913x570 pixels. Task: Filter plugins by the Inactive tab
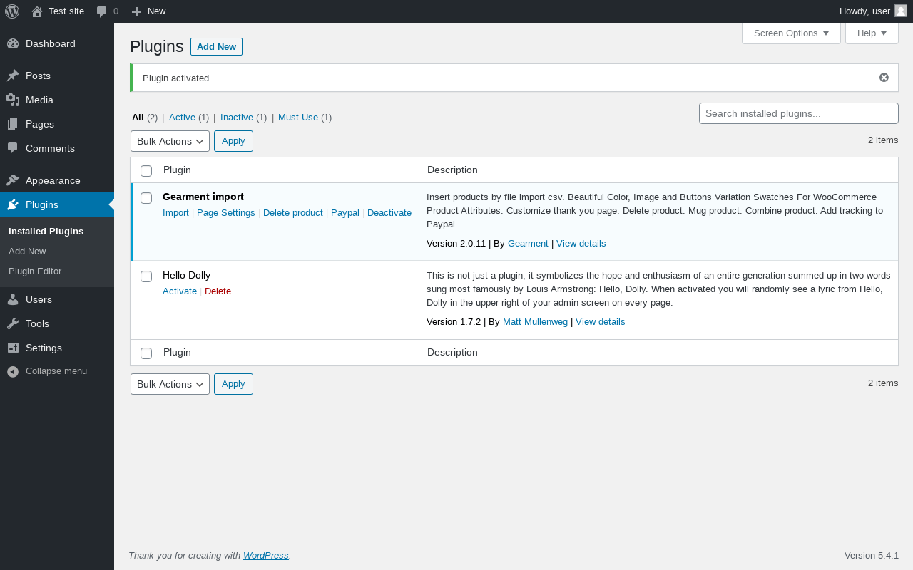pos(236,118)
